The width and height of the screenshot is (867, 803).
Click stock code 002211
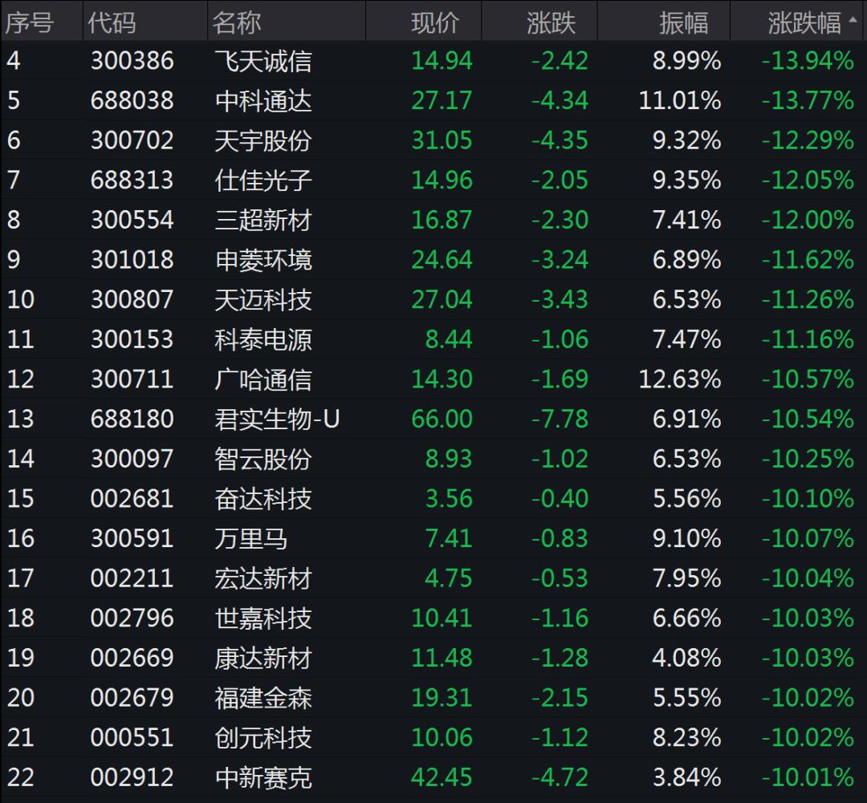[132, 578]
